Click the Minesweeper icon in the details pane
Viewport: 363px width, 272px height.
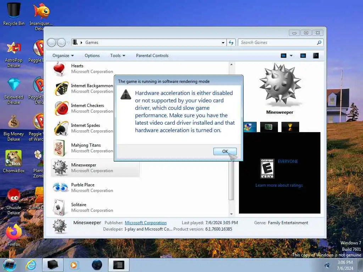click(60, 226)
